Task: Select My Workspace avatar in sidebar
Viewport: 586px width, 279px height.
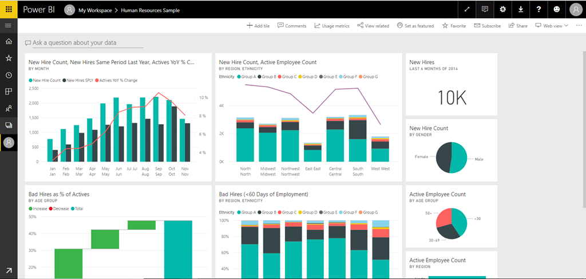Action: coord(9,143)
